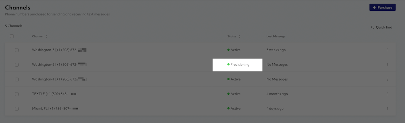Open three-dot menu for Washington-2 channel
405x123 pixels.
tap(387, 64)
